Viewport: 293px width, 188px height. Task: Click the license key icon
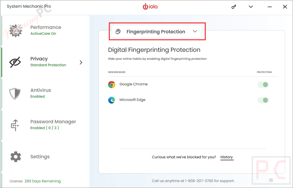(234, 7)
